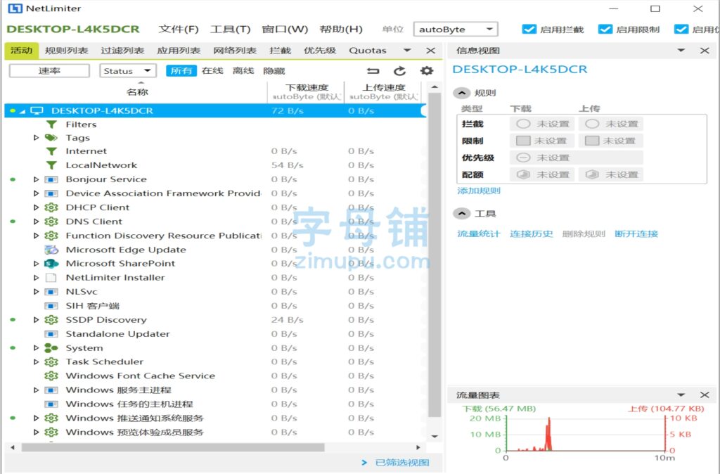Click the 速率 input field

(x=50, y=71)
